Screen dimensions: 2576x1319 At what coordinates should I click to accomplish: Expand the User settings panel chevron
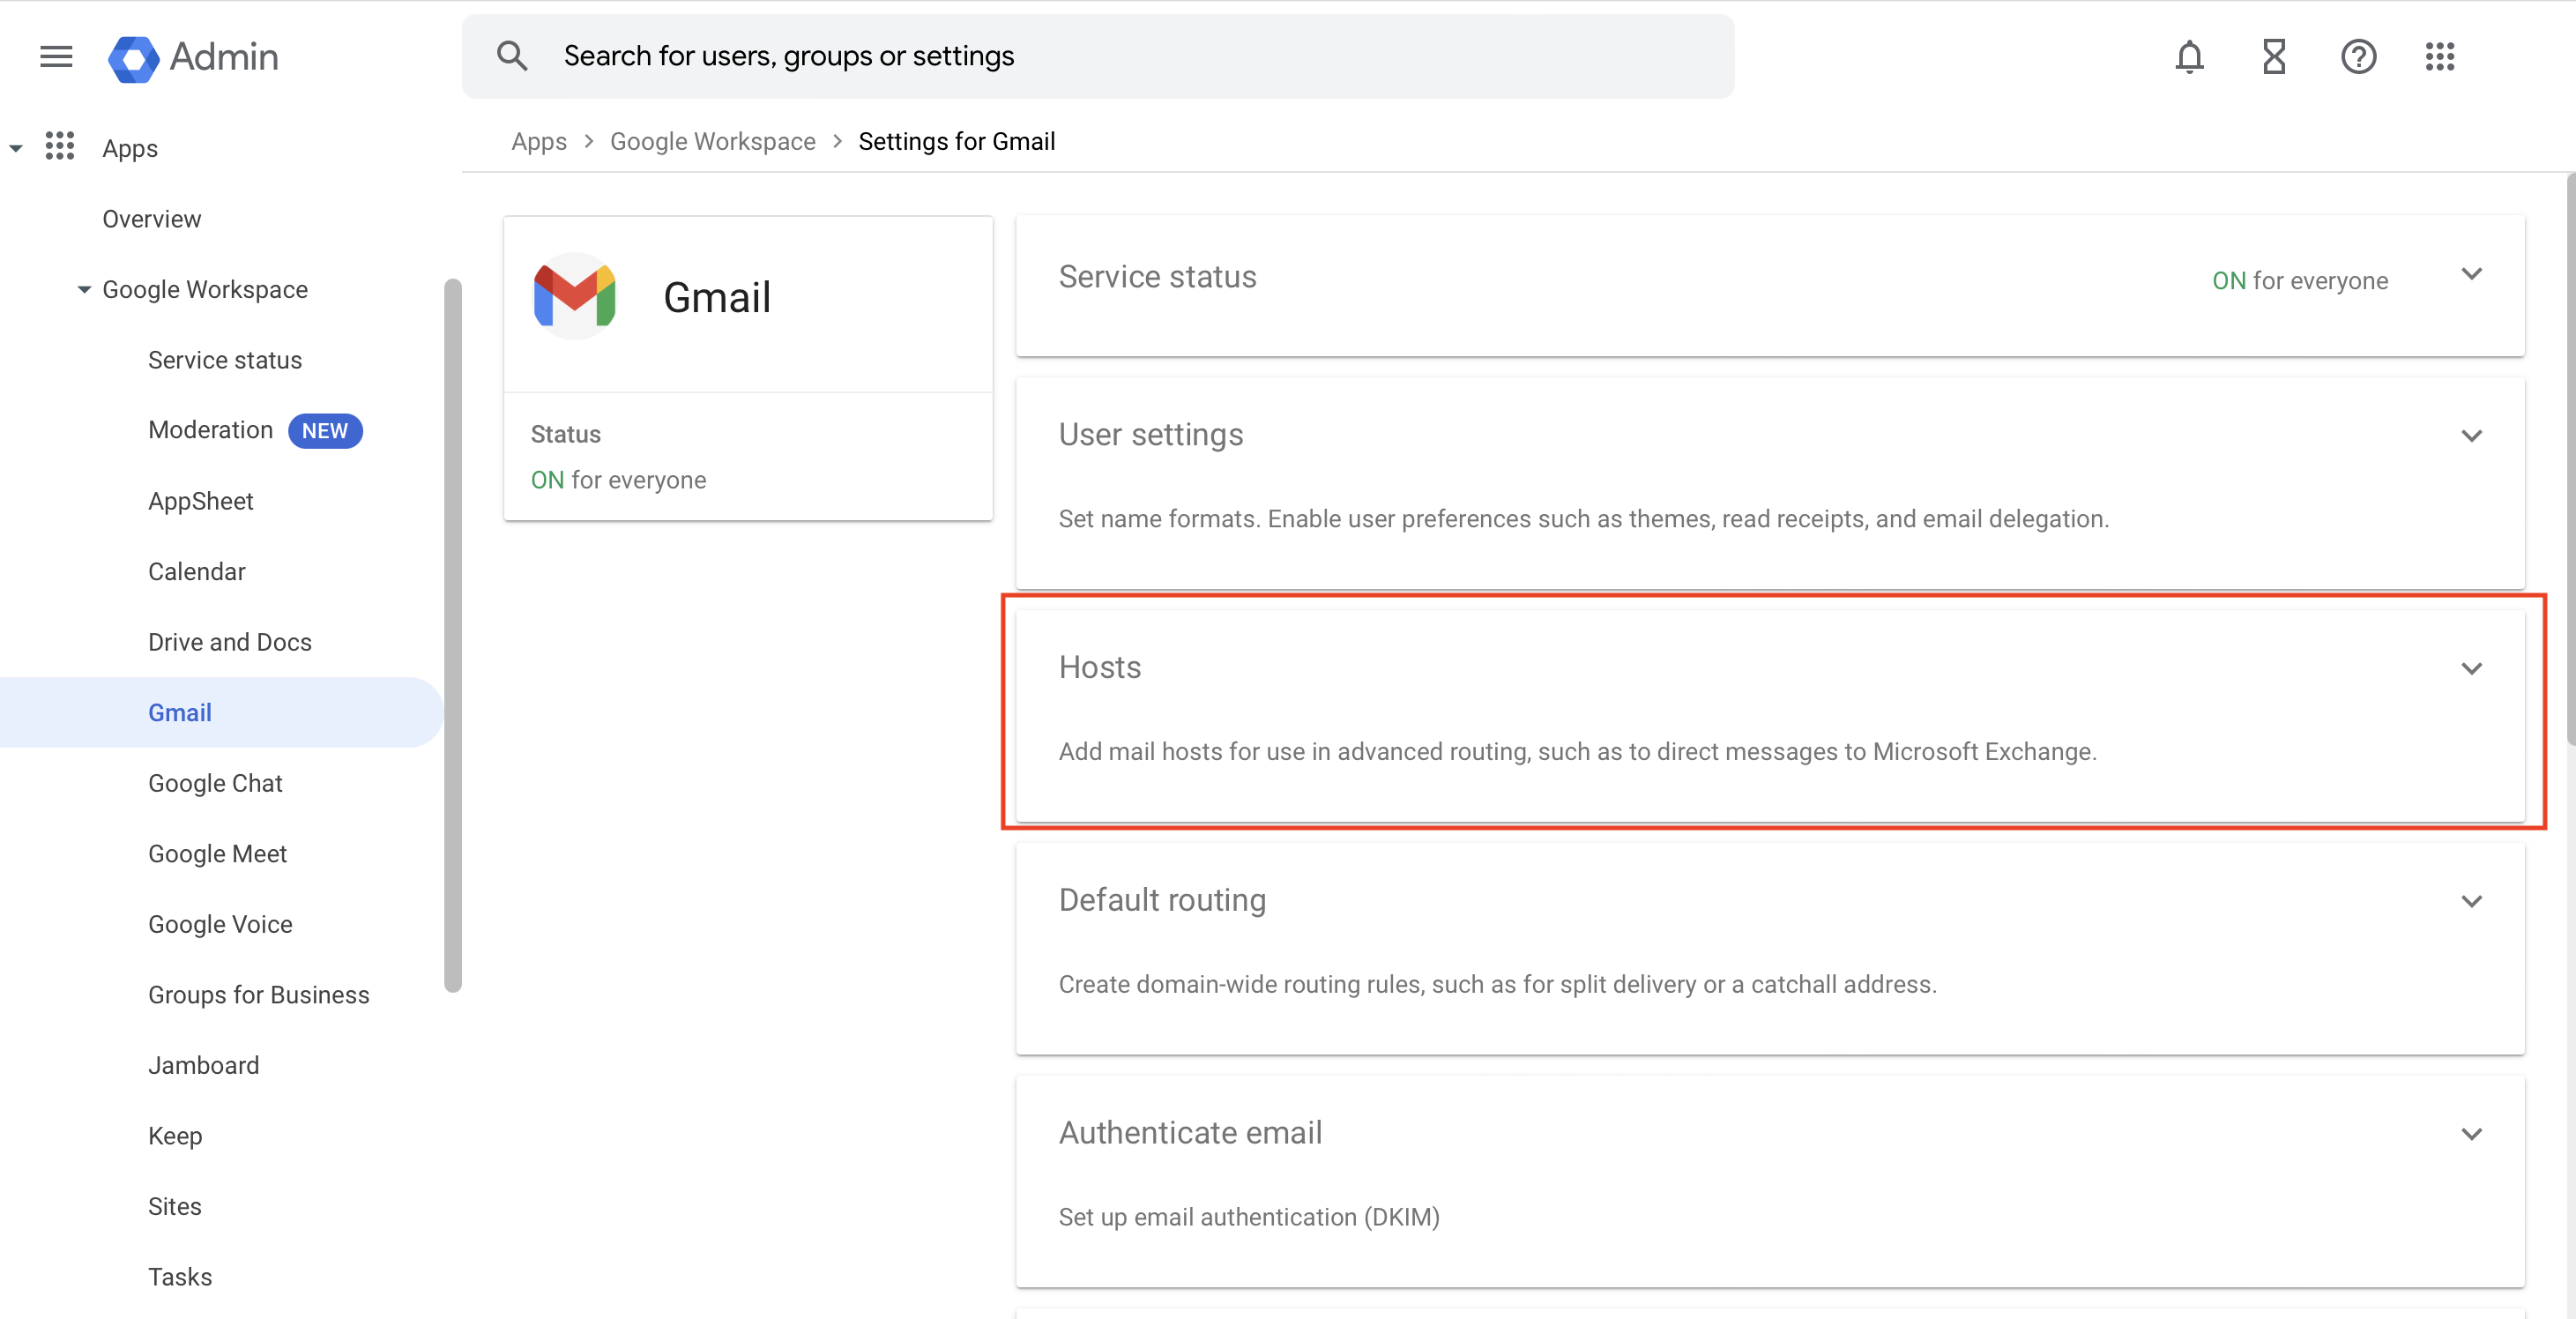(2471, 436)
